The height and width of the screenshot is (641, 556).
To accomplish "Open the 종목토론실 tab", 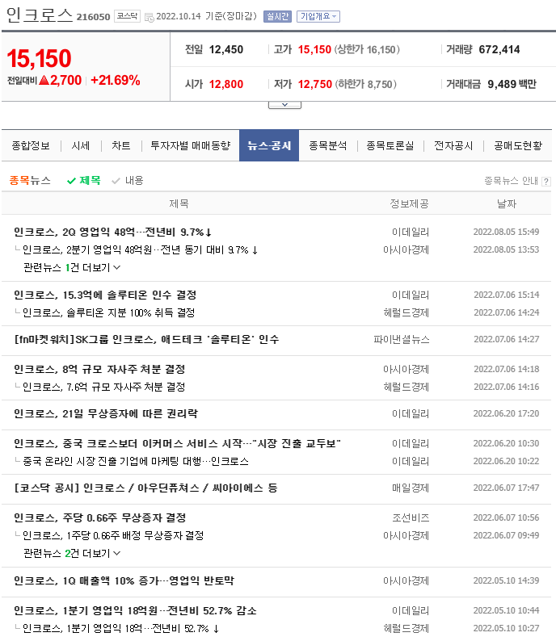I will pyautogui.click(x=390, y=145).
